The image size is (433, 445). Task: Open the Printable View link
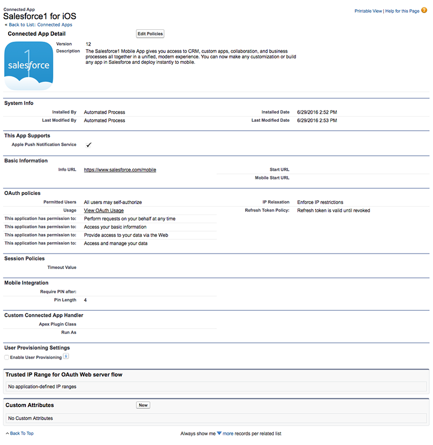(x=368, y=11)
